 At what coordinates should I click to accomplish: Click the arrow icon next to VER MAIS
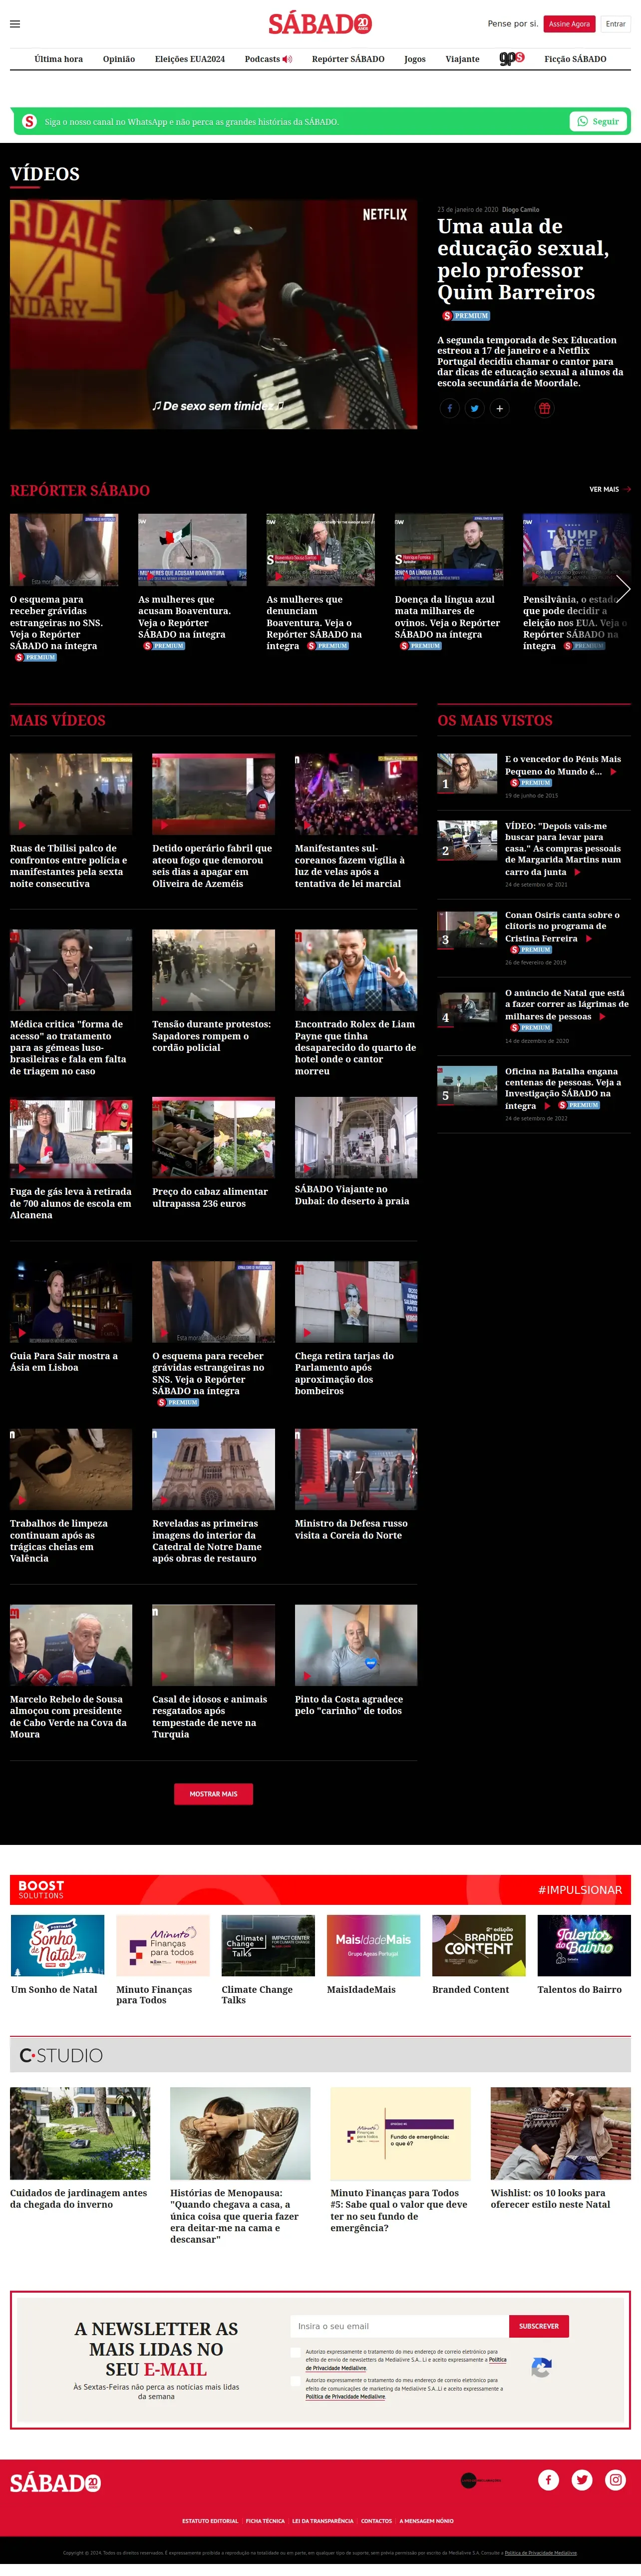pos(627,490)
